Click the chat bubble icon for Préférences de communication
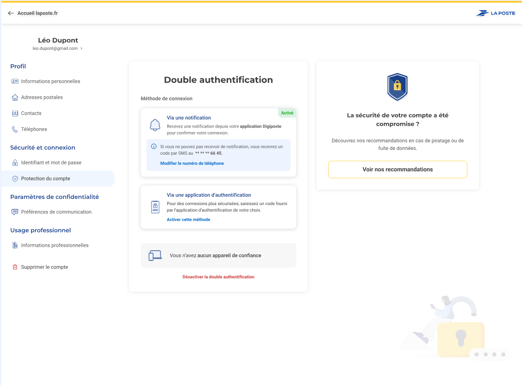 15,212
